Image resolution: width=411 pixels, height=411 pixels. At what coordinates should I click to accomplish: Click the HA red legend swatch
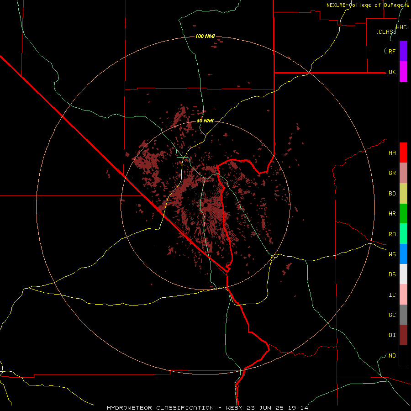pos(403,153)
